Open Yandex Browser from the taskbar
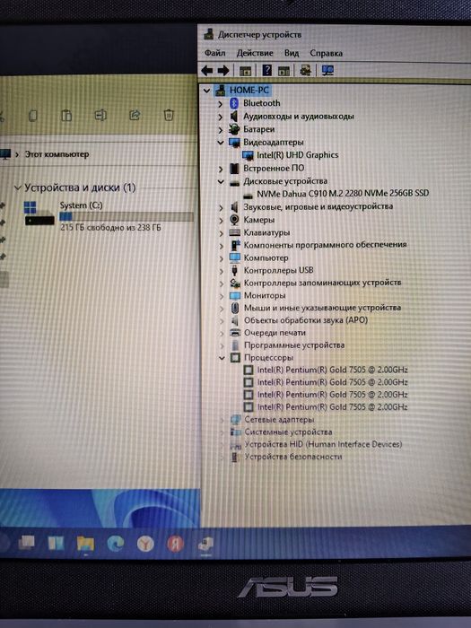The width and height of the screenshot is (471, 628). 145,544
